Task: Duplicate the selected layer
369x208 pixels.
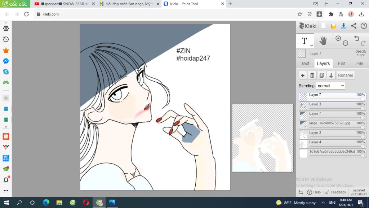Action: [x=321, y=75]
